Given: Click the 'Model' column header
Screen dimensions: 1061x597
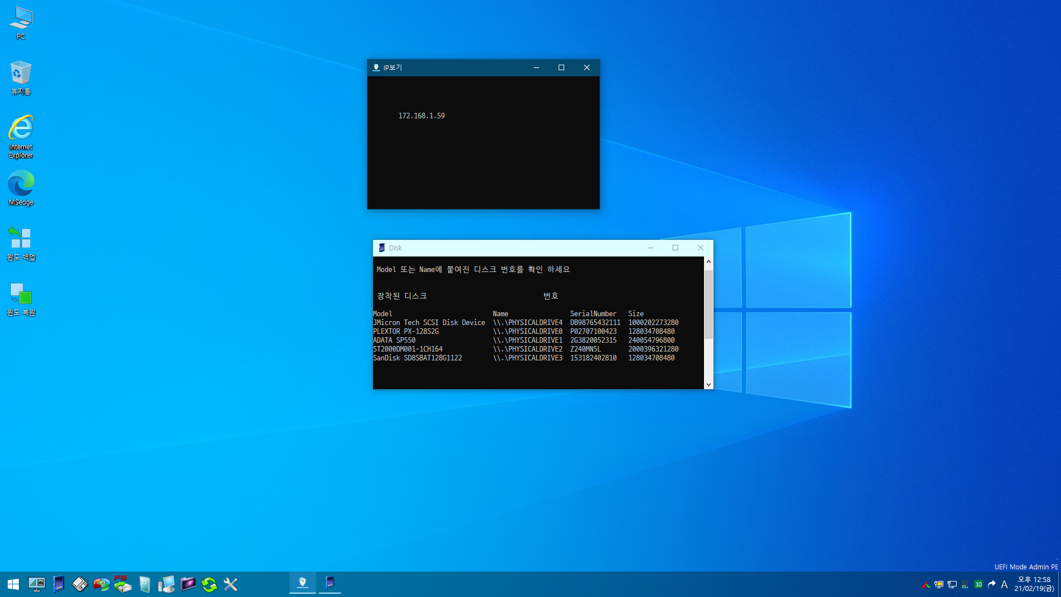Looking at the screenshot, I should (383, 314).
